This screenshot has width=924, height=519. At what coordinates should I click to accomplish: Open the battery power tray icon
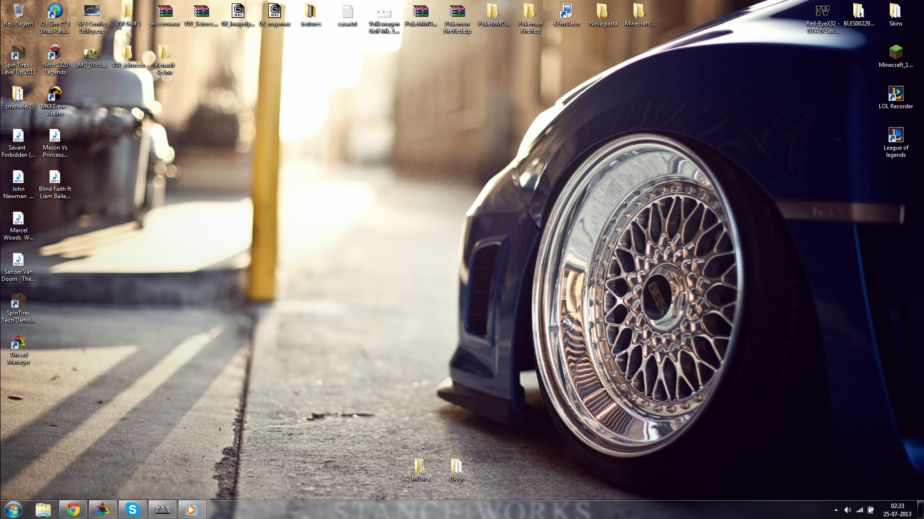point(871,510)
